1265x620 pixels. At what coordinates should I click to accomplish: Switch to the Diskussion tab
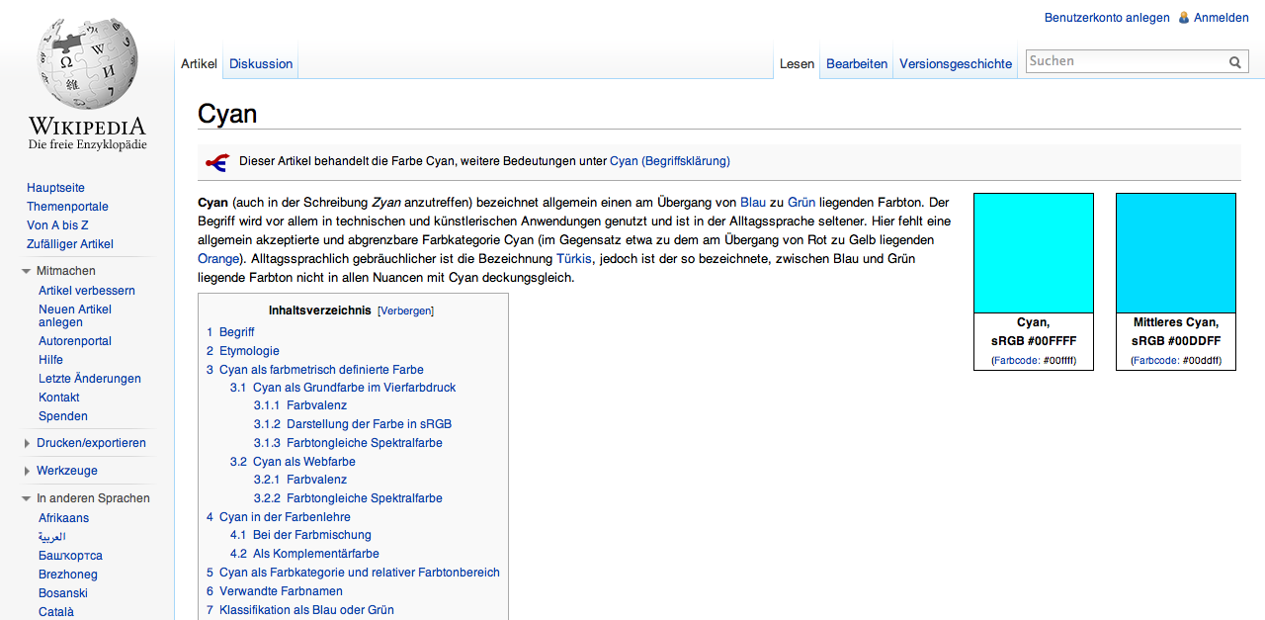(x=261, y=63)
